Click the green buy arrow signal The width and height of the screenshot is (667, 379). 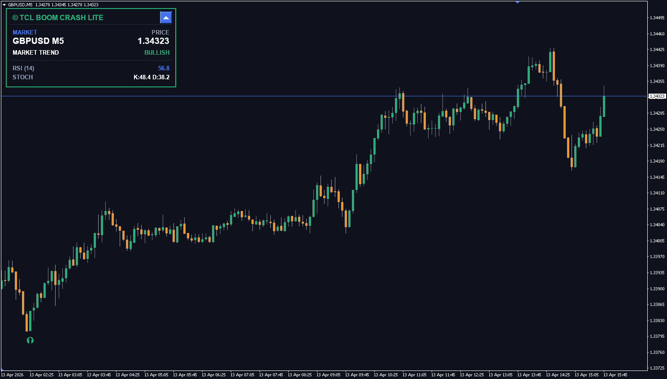[x=30, y=340]
